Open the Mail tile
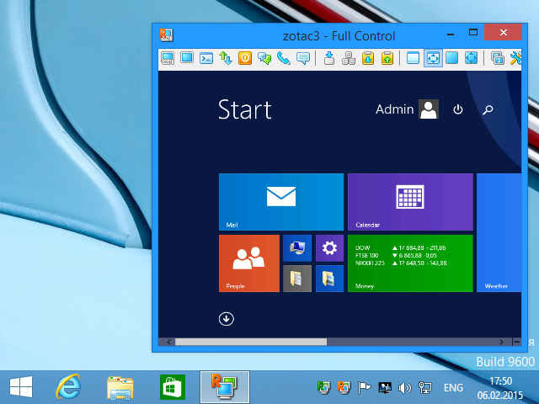Screen dimensions: 539x404 coord(280,201)
